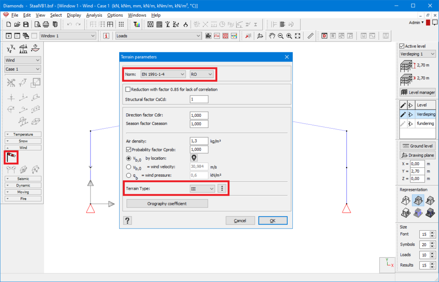The image size is (439, 282).
Task: Click the Orography coefficient button
Action: [x=167, y=204]
